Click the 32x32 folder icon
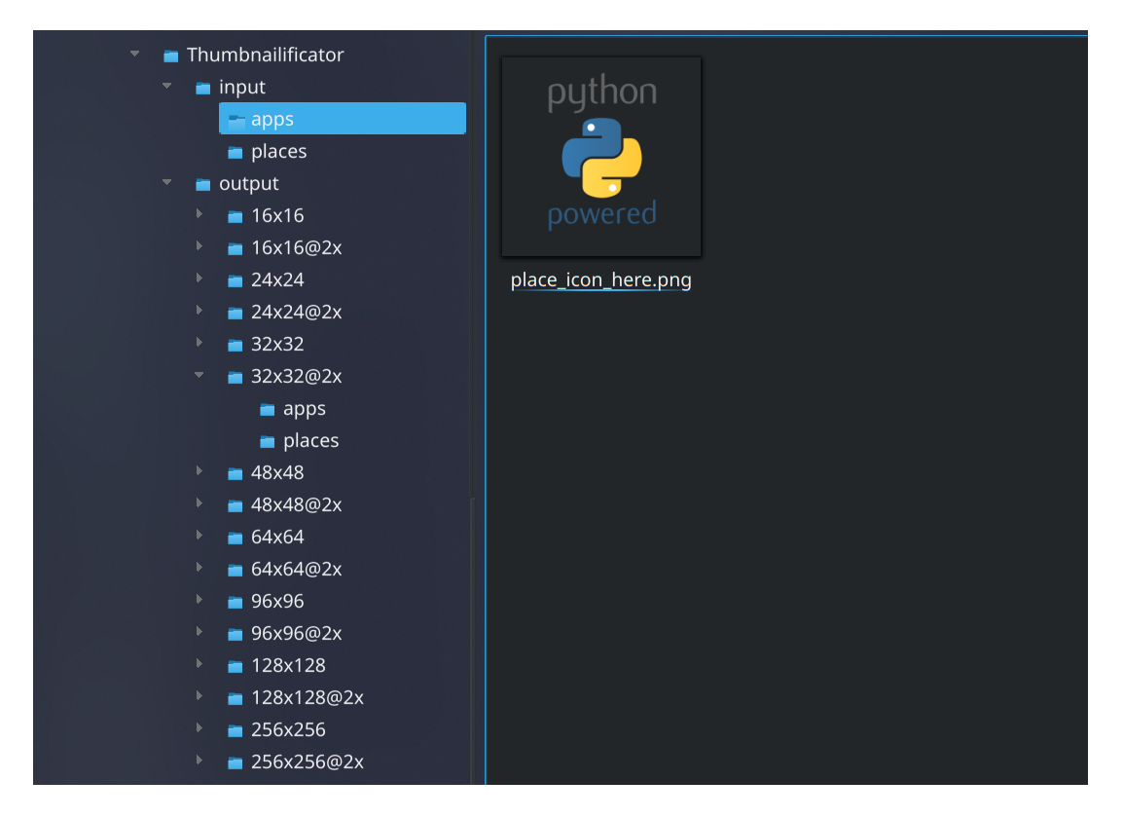 point(235,346)
